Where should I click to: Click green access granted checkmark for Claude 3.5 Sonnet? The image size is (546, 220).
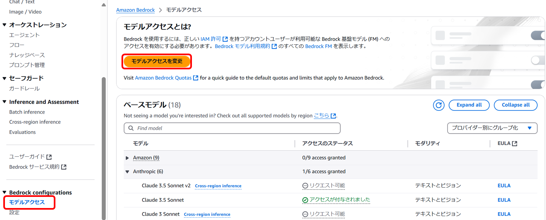tap(305, 200)
